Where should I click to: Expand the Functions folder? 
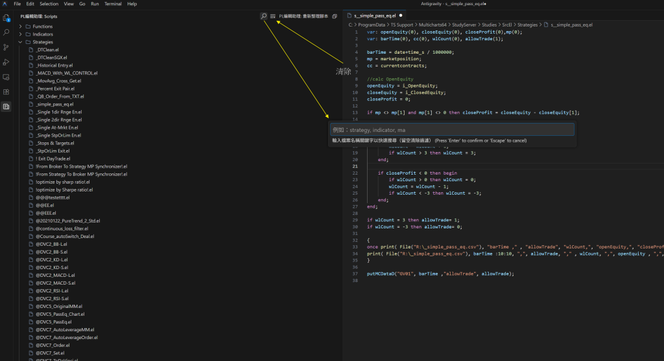[x=43, y=27]
